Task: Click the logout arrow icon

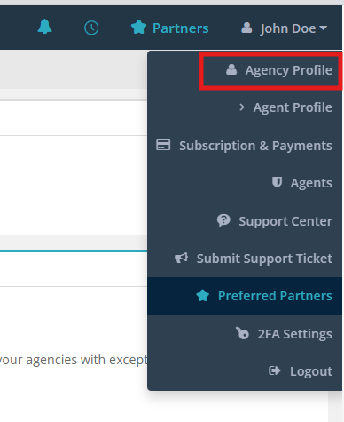Action: (274, 370)
